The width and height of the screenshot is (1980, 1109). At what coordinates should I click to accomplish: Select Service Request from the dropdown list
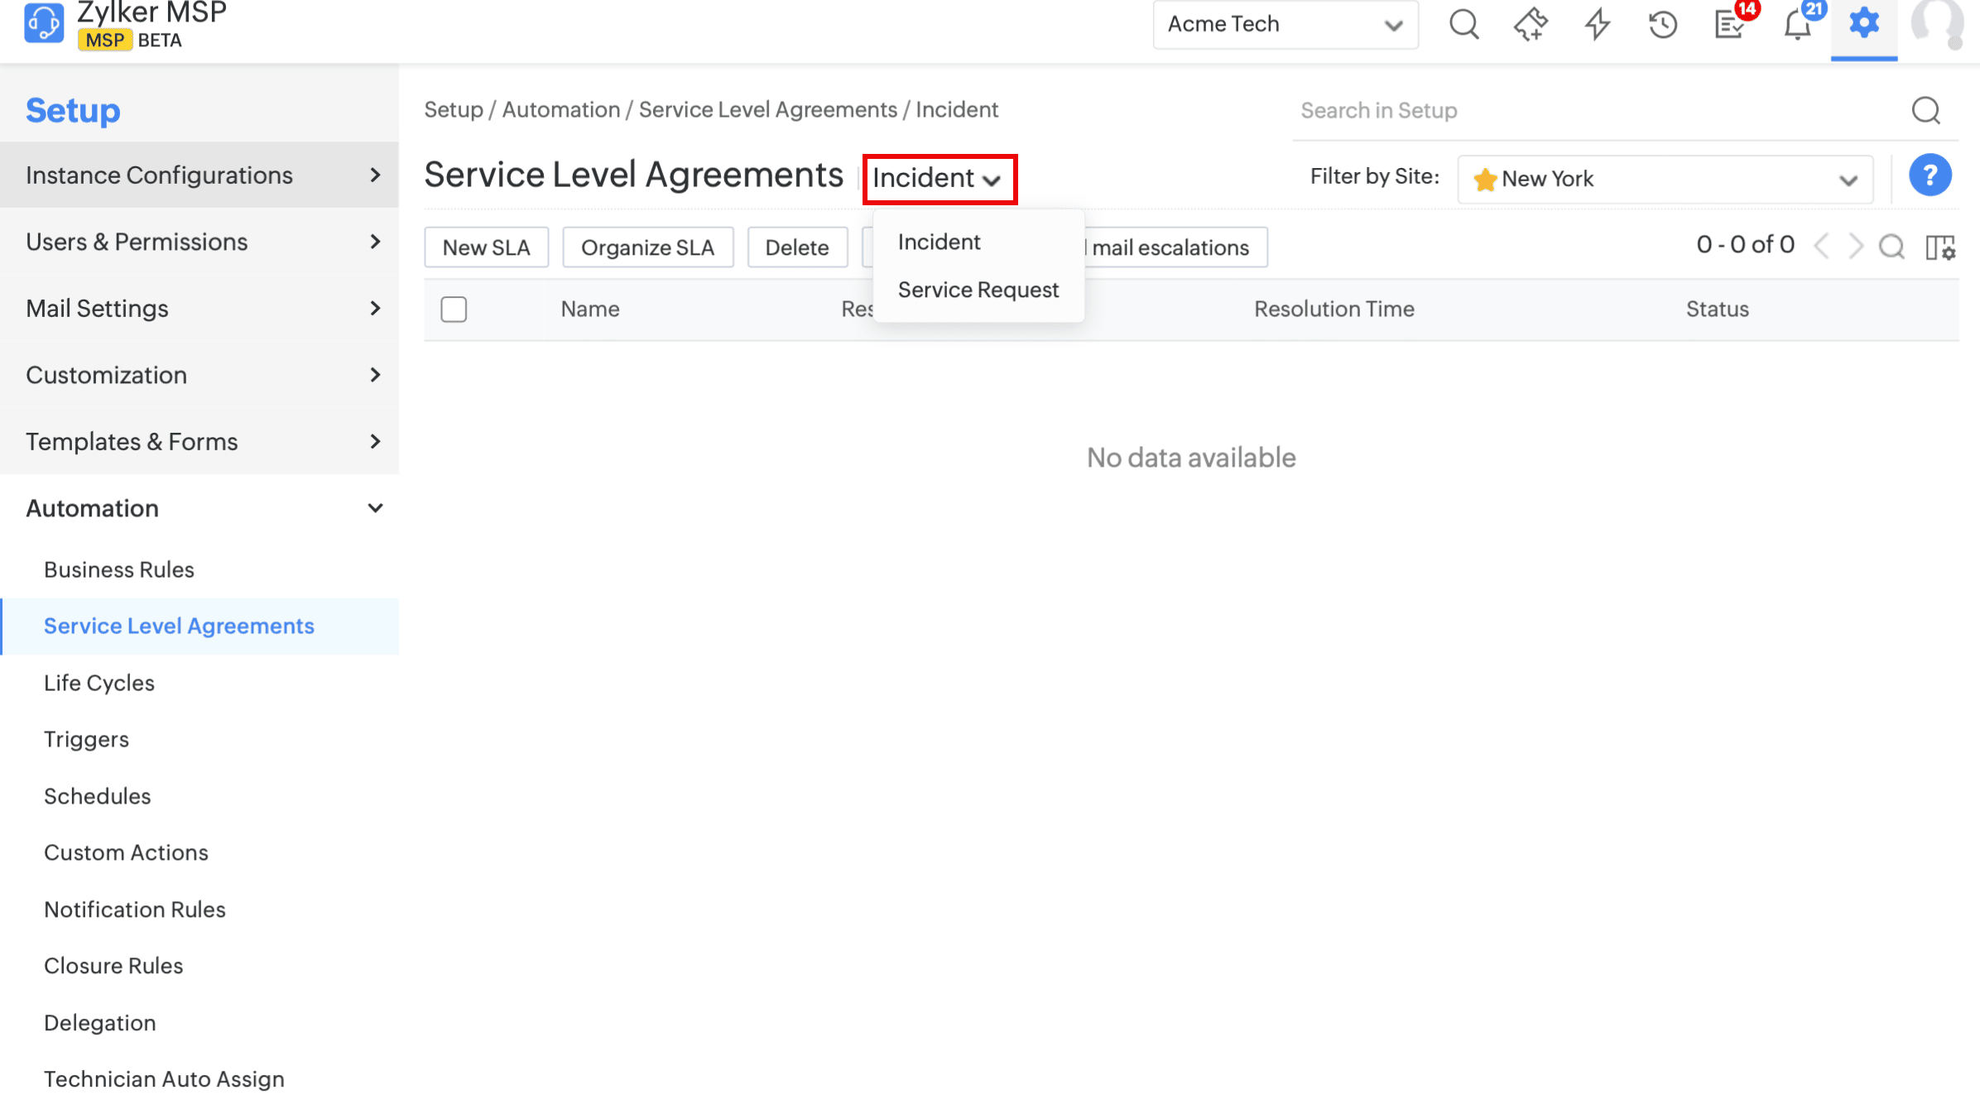978,290
